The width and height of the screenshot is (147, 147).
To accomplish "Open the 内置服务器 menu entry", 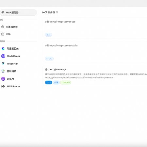I will [x=18, y=27].
